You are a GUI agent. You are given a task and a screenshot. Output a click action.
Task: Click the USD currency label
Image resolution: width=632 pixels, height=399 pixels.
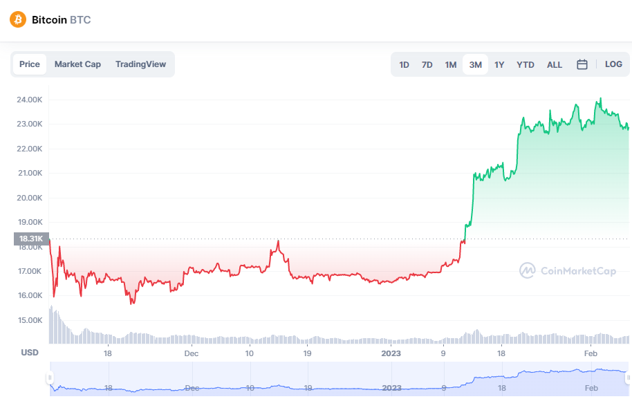pos(30,353)
